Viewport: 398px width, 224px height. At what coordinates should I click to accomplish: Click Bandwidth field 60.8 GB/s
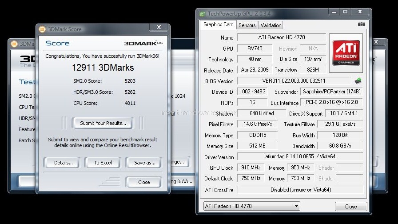pyautogui.click(x=340, y=146)
